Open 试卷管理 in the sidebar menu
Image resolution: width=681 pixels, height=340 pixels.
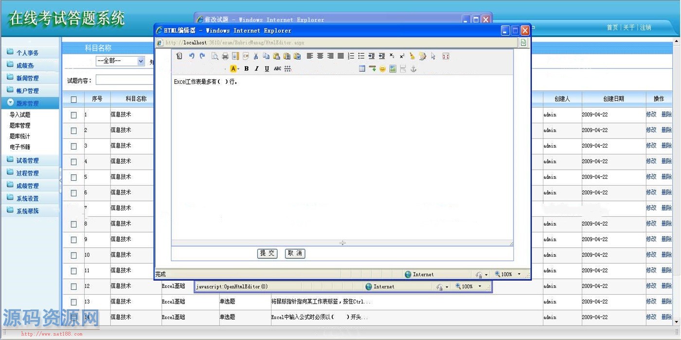point(27,160)
